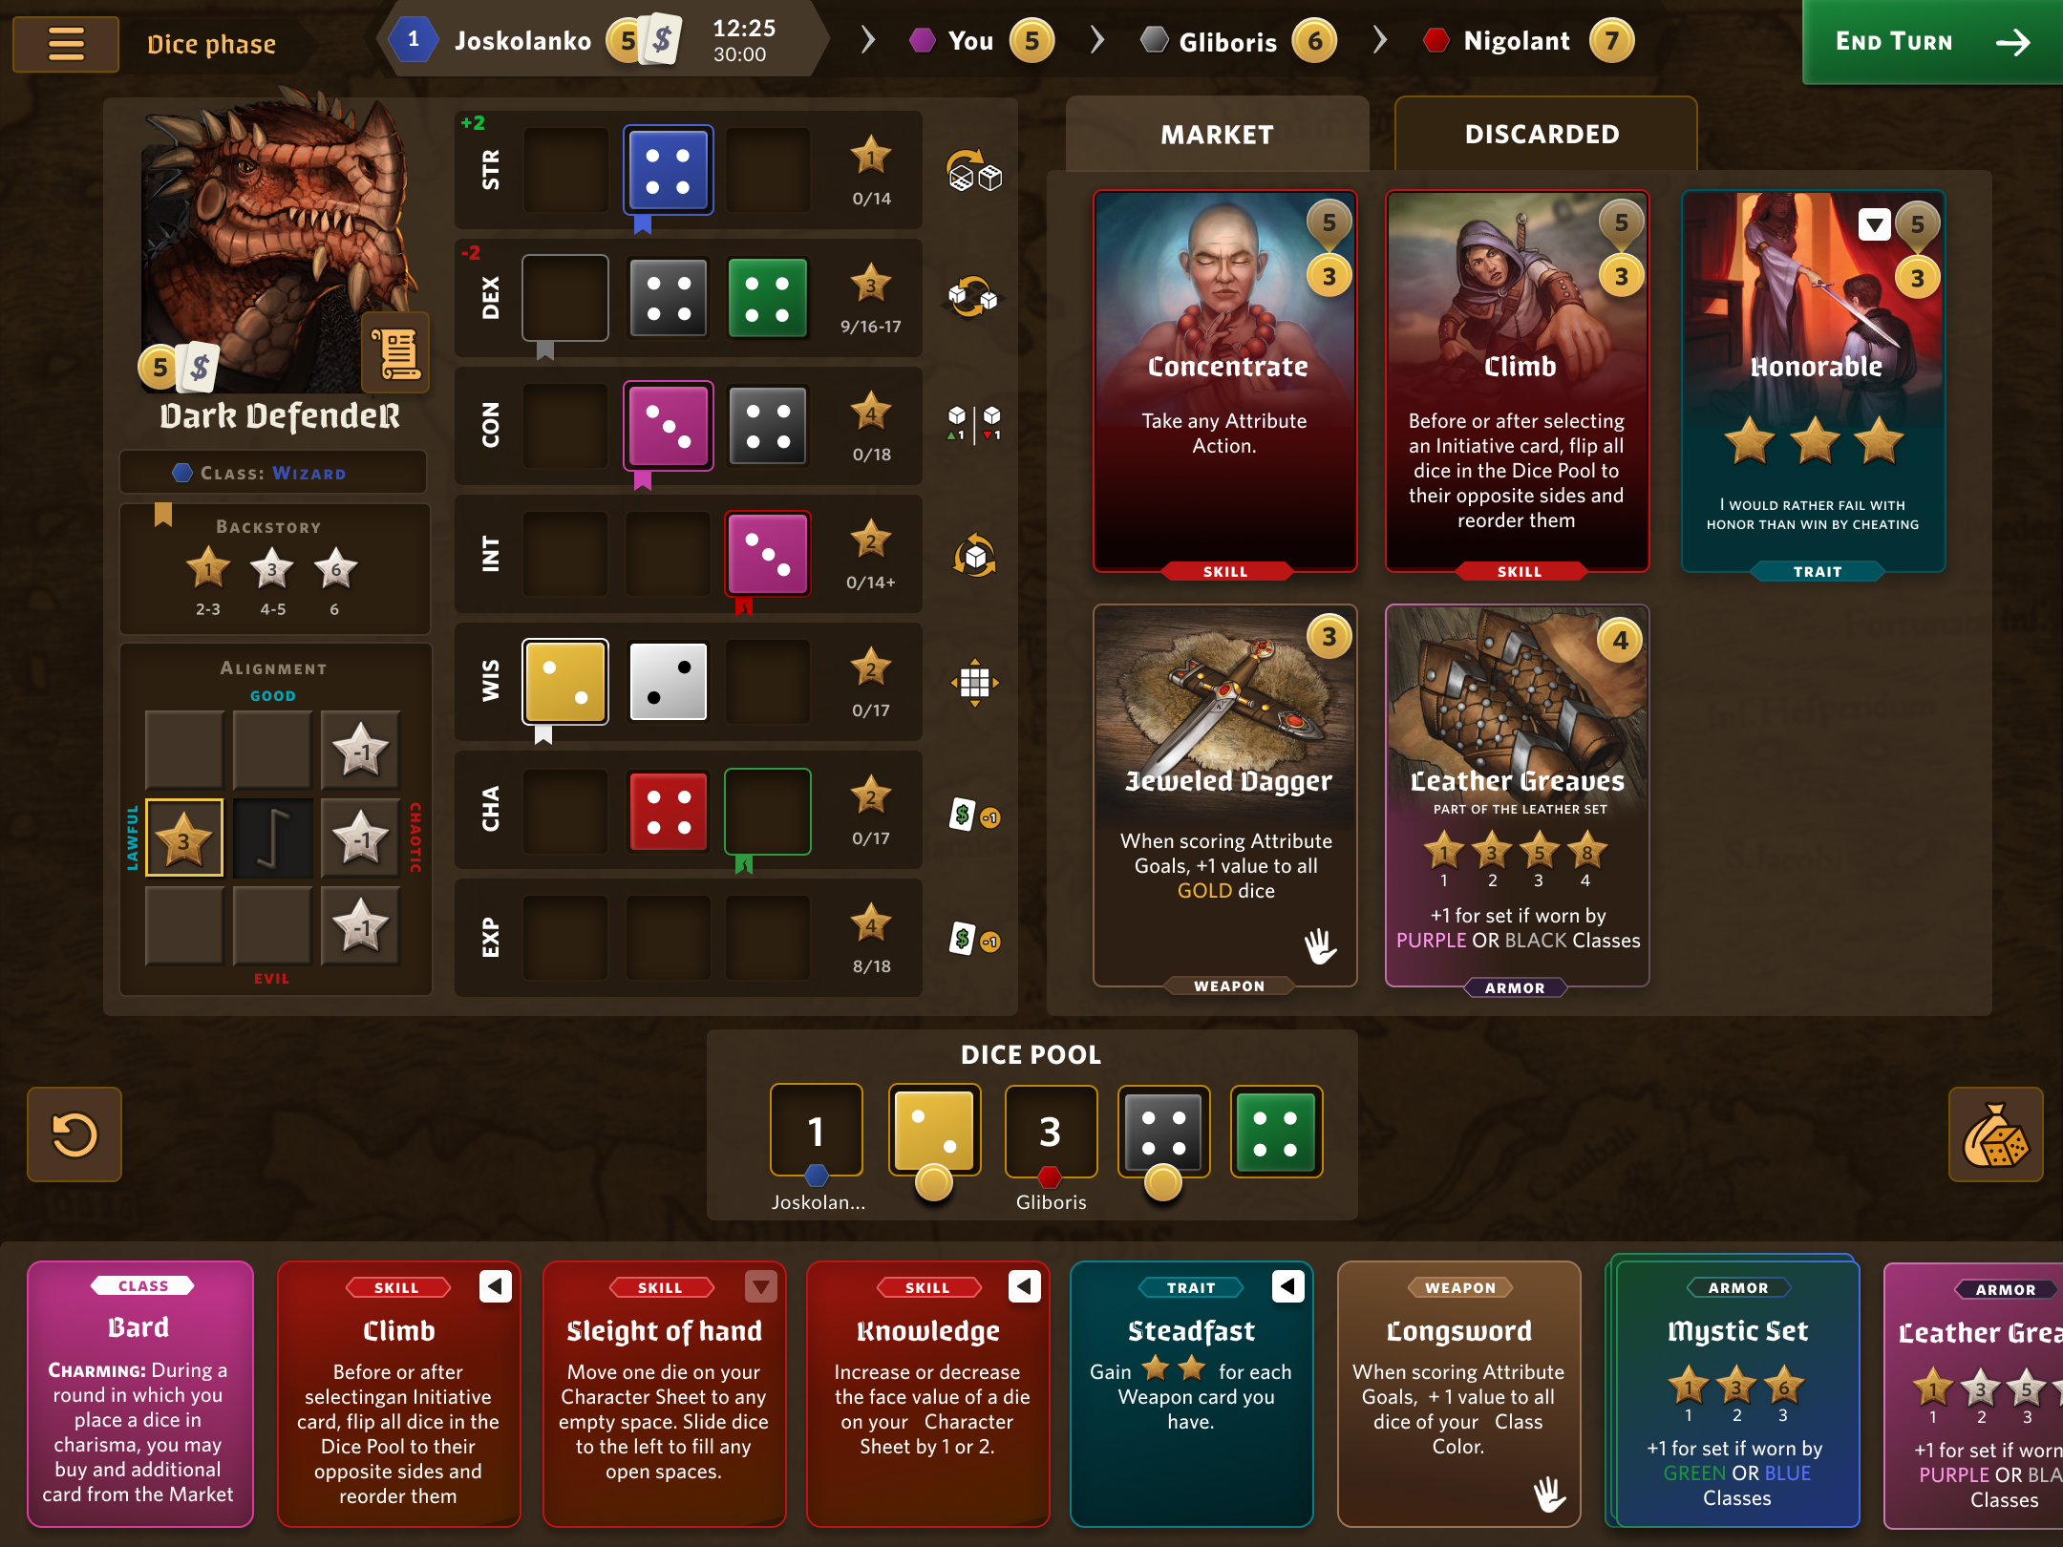This screenshot has height=1547, width=2063.
Task: Select the green die in Dice Pool
Action: click(1276, 1131)
